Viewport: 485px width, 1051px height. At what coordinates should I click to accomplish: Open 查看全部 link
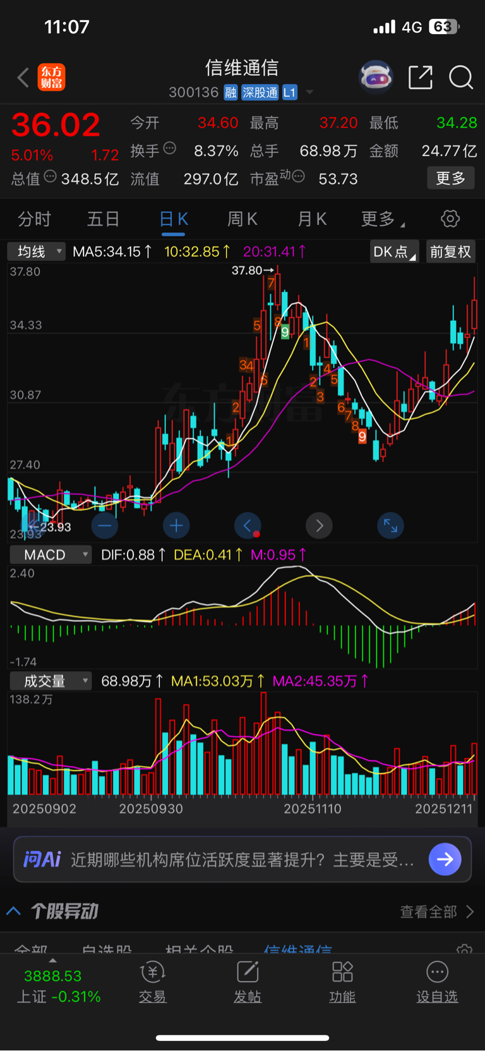[x=437, y=911]
